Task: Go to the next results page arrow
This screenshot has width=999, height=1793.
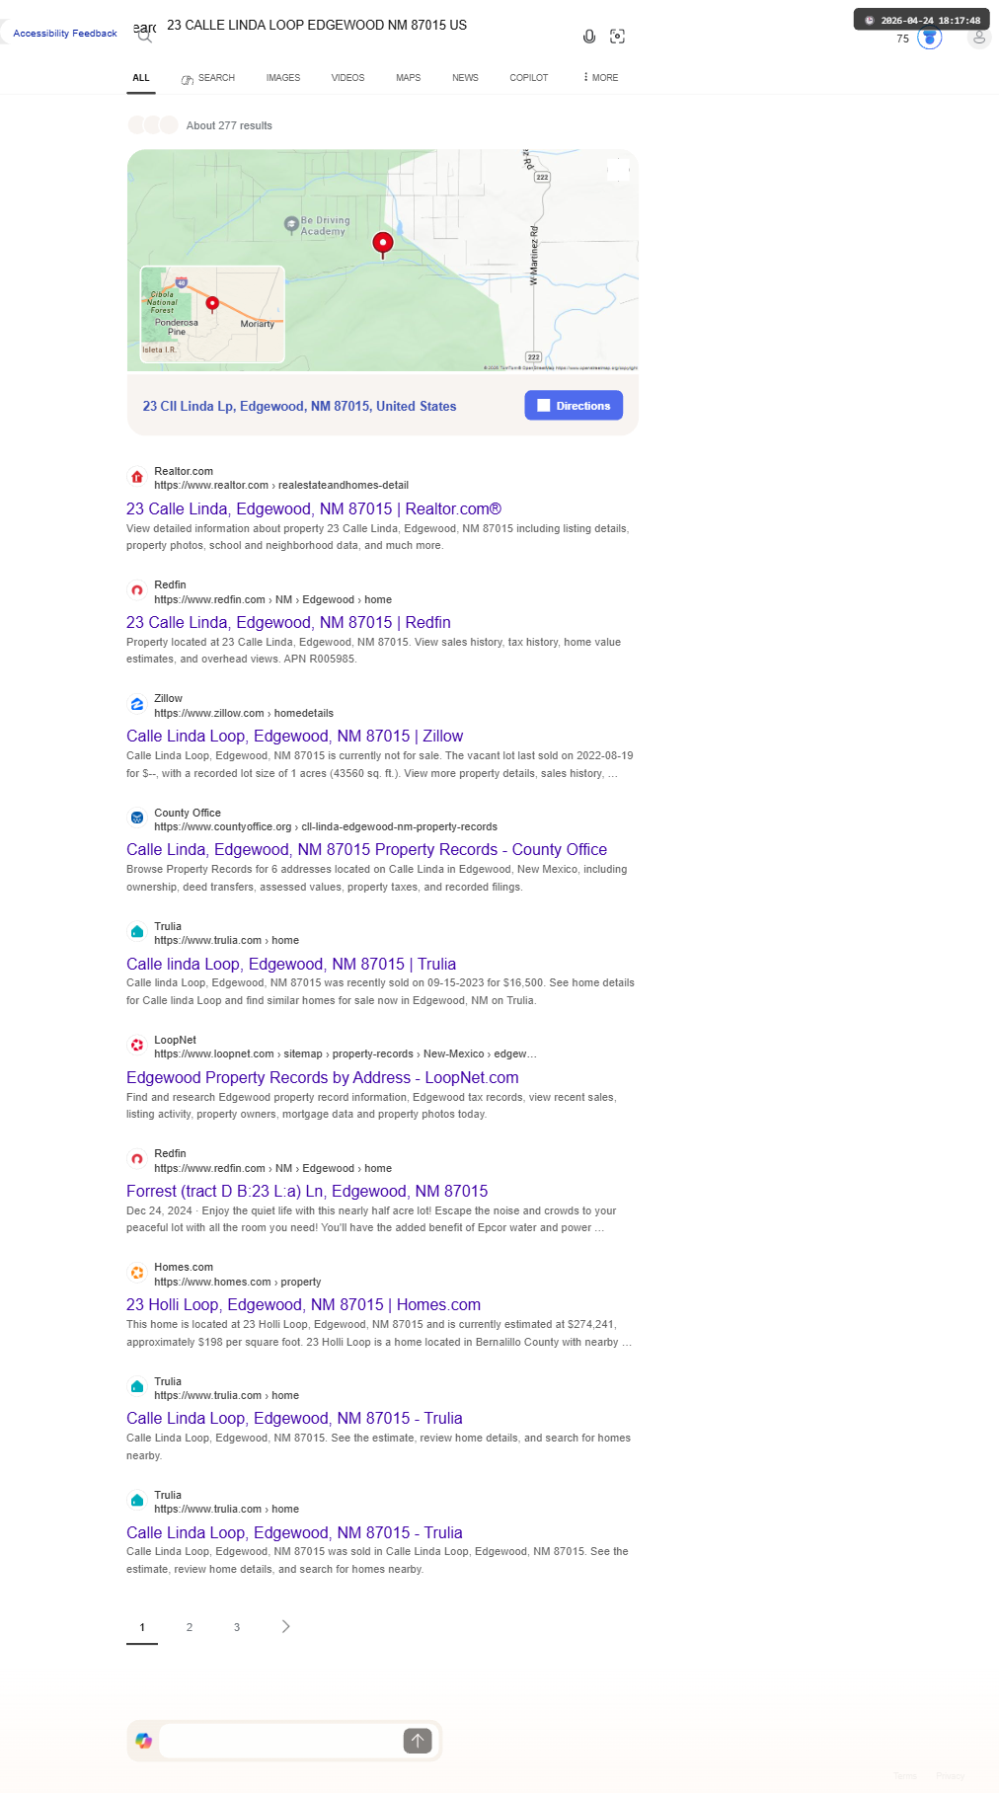Action: pos(285,1626)
